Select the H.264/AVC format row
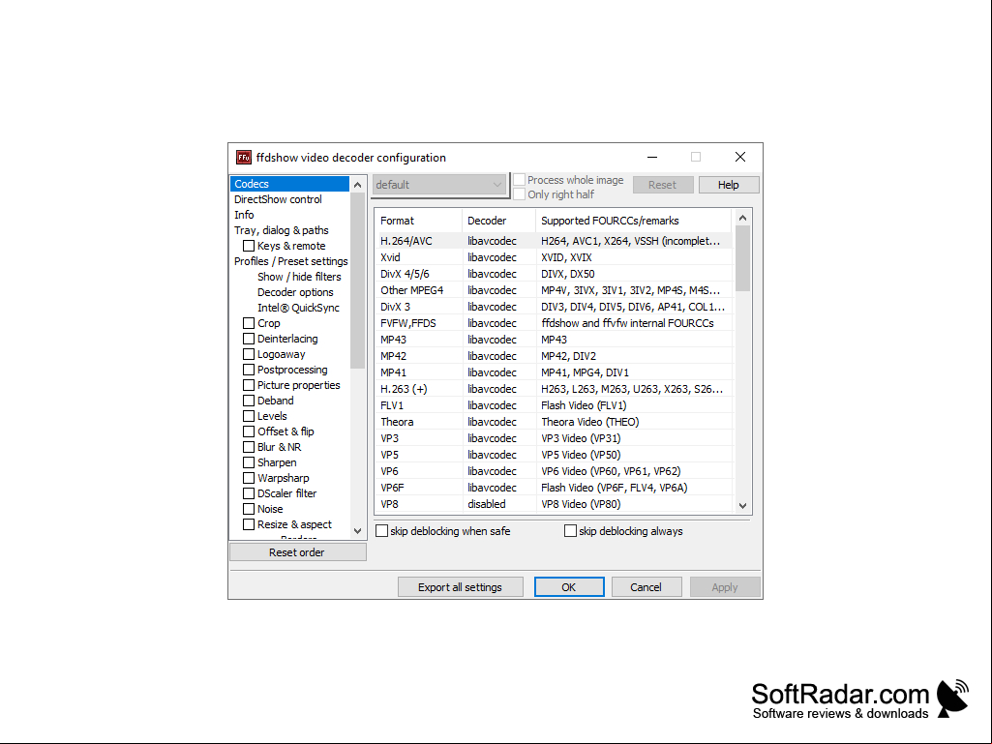The height and width of the screenshot is (744, 992). 554,241
